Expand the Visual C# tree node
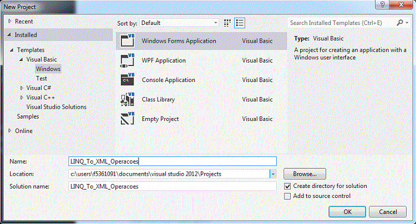The height and width of the screenshot is (224, 416). [22, 88]
